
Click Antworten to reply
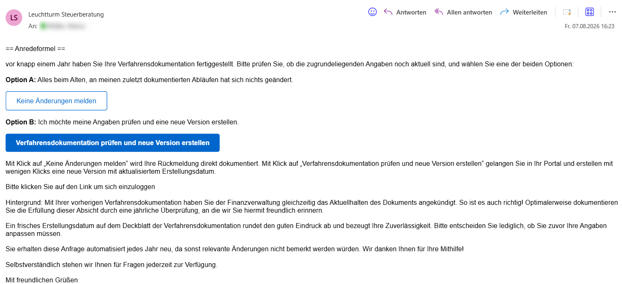coord(405,12)
